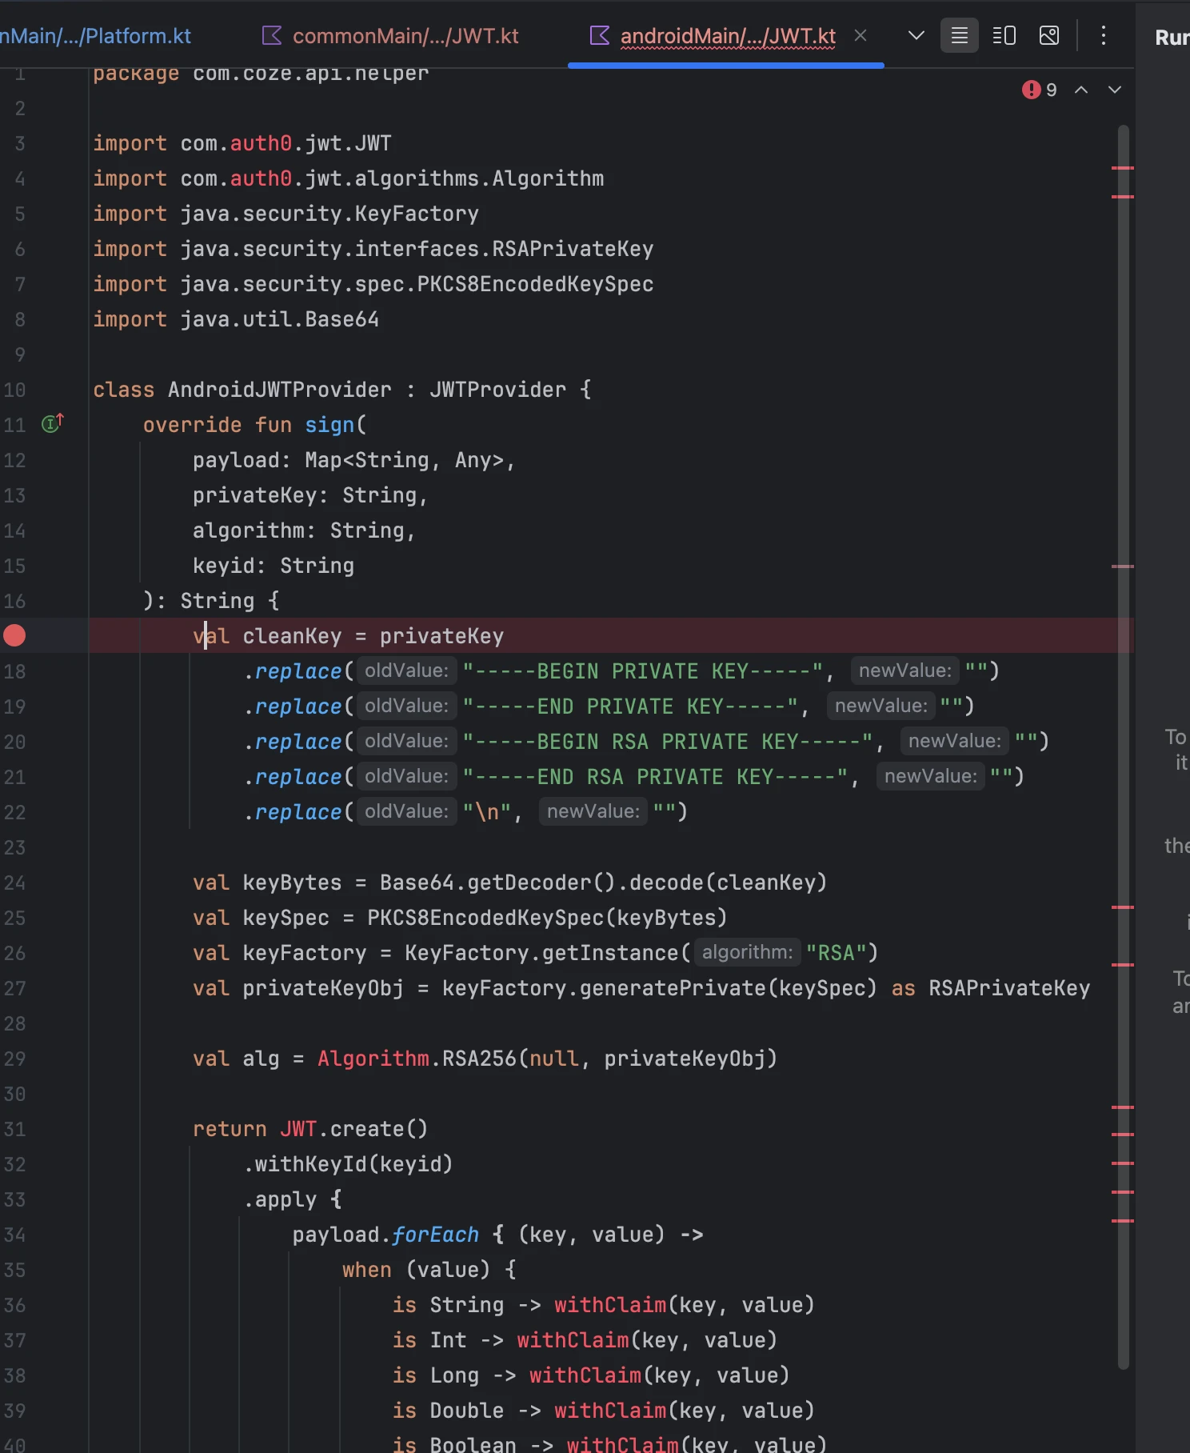Click the first red error stripe marker
Viewport: 1190px width, 1453px height.
pyautogui.click(x=1123, y=168)
